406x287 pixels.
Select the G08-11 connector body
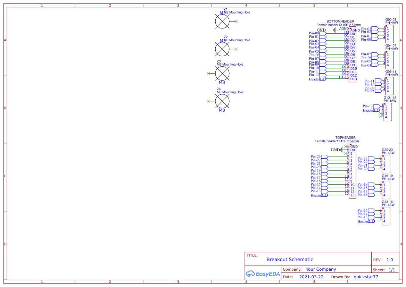click(x=389, y=86)
